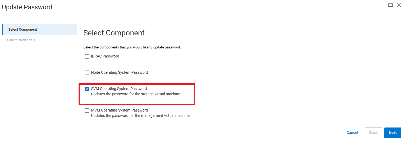
Task: Click the management virtual machine description text
Action: coord(141,116)
